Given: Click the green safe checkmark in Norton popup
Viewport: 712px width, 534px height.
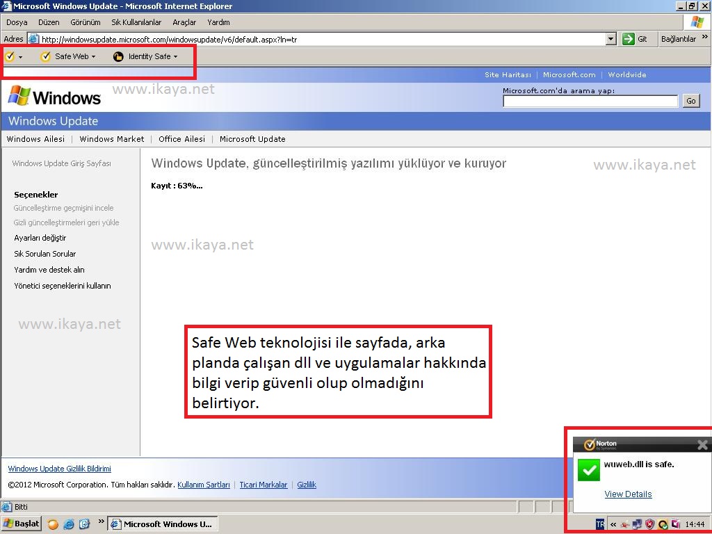Looking at the screenshot, I should (x=589, y=470).
